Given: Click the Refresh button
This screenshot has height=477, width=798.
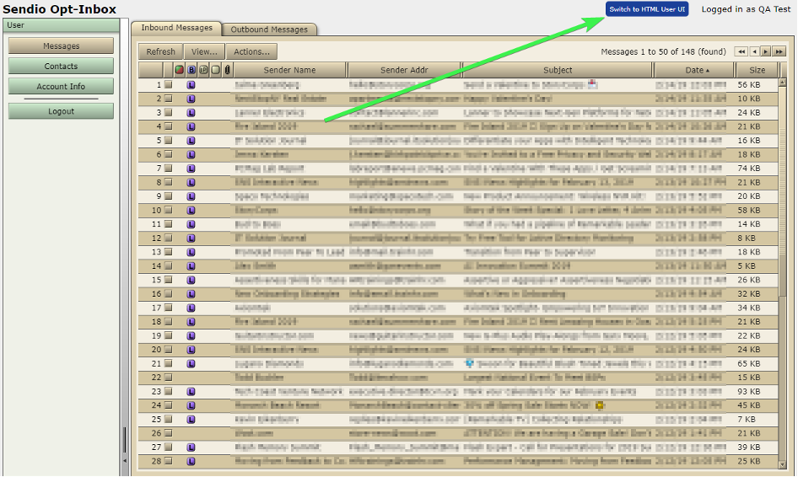Looking at the screenshot, I should pyautogui.click(x=161, y=51).
